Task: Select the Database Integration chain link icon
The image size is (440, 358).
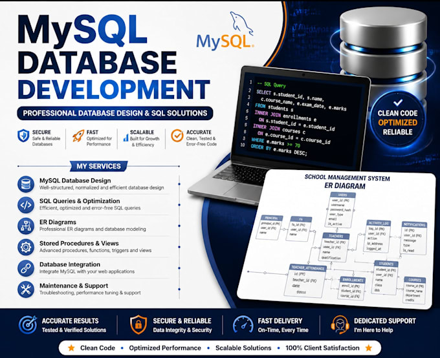Action: click(26, 268)
